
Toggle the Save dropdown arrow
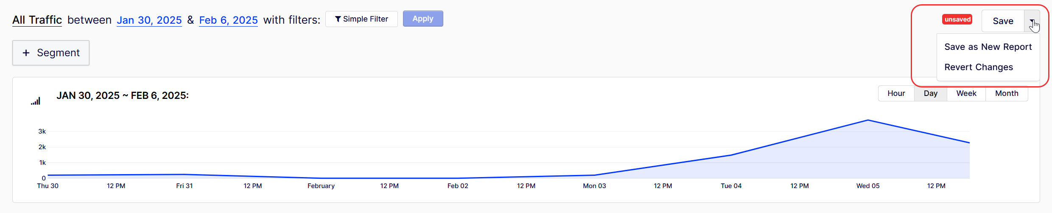point(1032,21)
